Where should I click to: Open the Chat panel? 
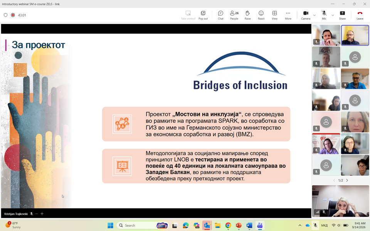tap(220, 15)
